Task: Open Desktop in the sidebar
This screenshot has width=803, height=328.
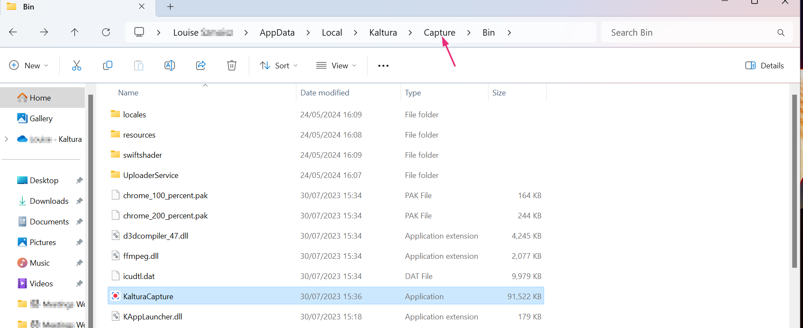Action: (44, 181)
